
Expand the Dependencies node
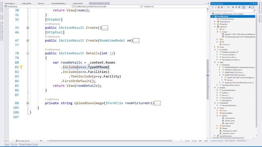[215, 22]
